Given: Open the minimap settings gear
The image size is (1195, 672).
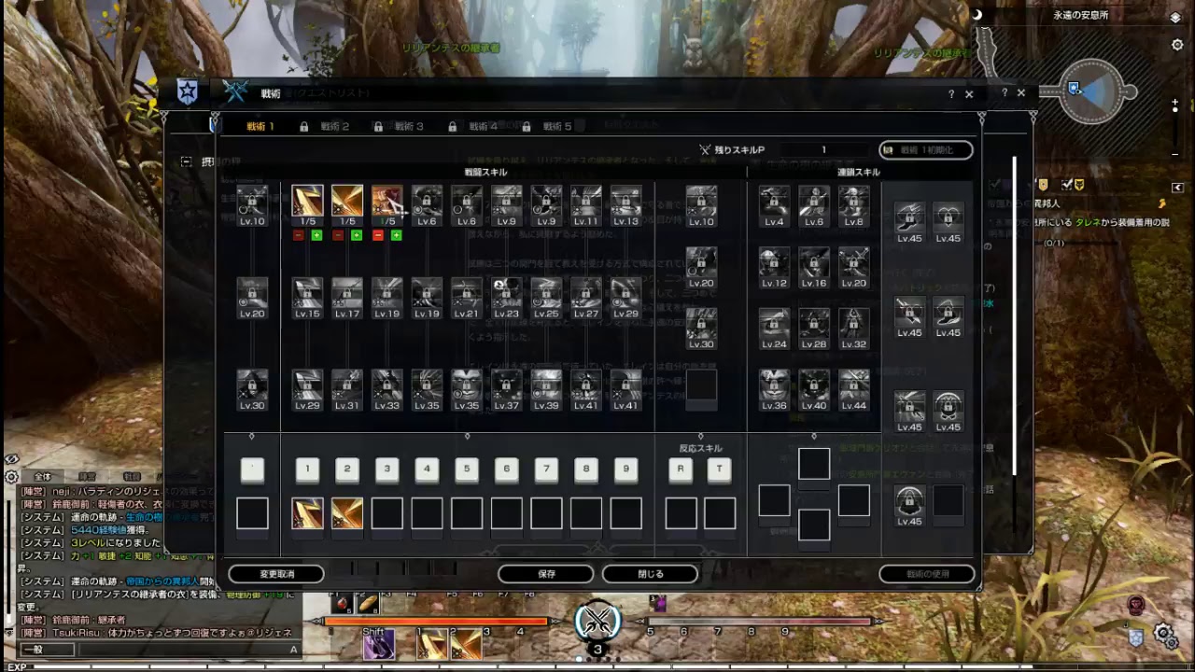Looking at the screenshot, I should click(x=1177, y=45).
